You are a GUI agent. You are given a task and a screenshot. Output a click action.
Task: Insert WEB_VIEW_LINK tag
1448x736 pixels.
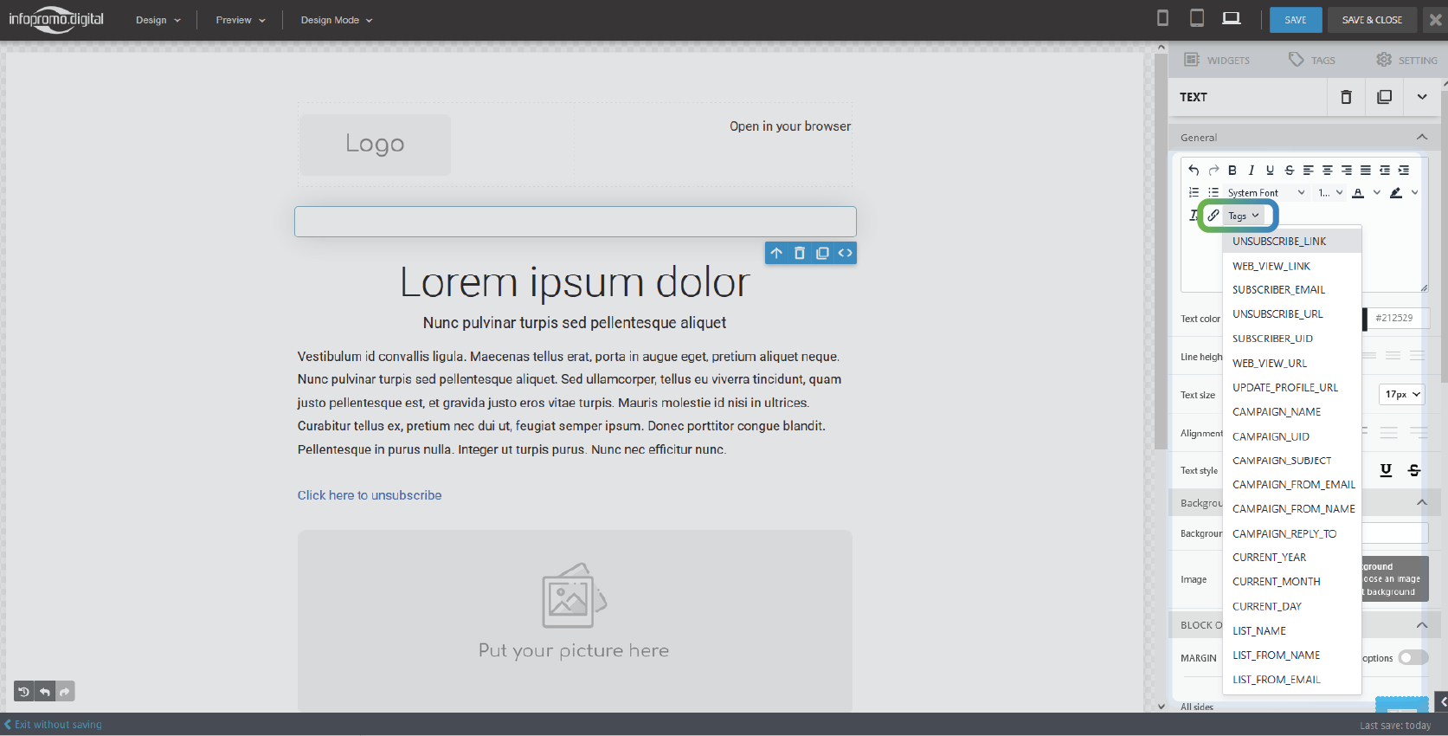(x=1291, y=266)
